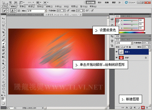152x110 pixels.
Task: Open CS Live button
Action: point(130,2)
